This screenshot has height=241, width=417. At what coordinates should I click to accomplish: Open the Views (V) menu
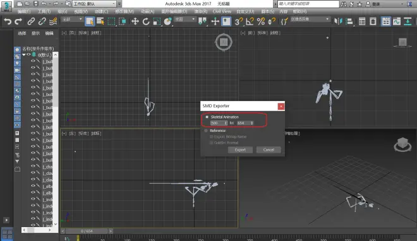81,11
